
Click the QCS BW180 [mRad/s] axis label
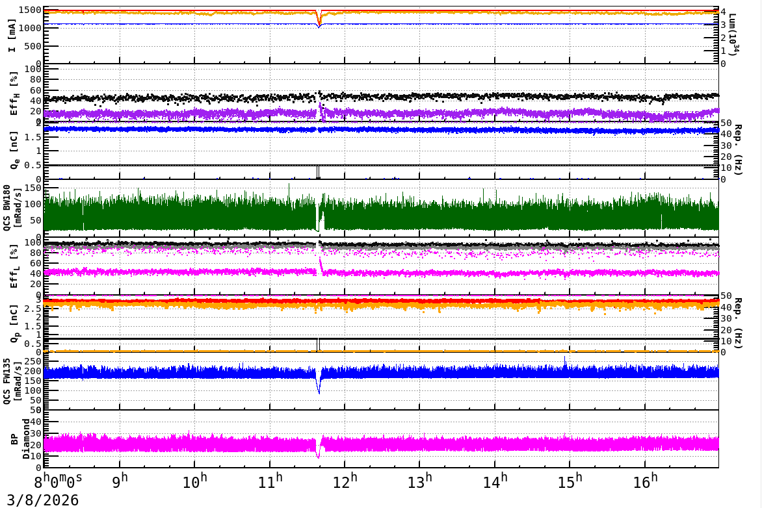12,207
